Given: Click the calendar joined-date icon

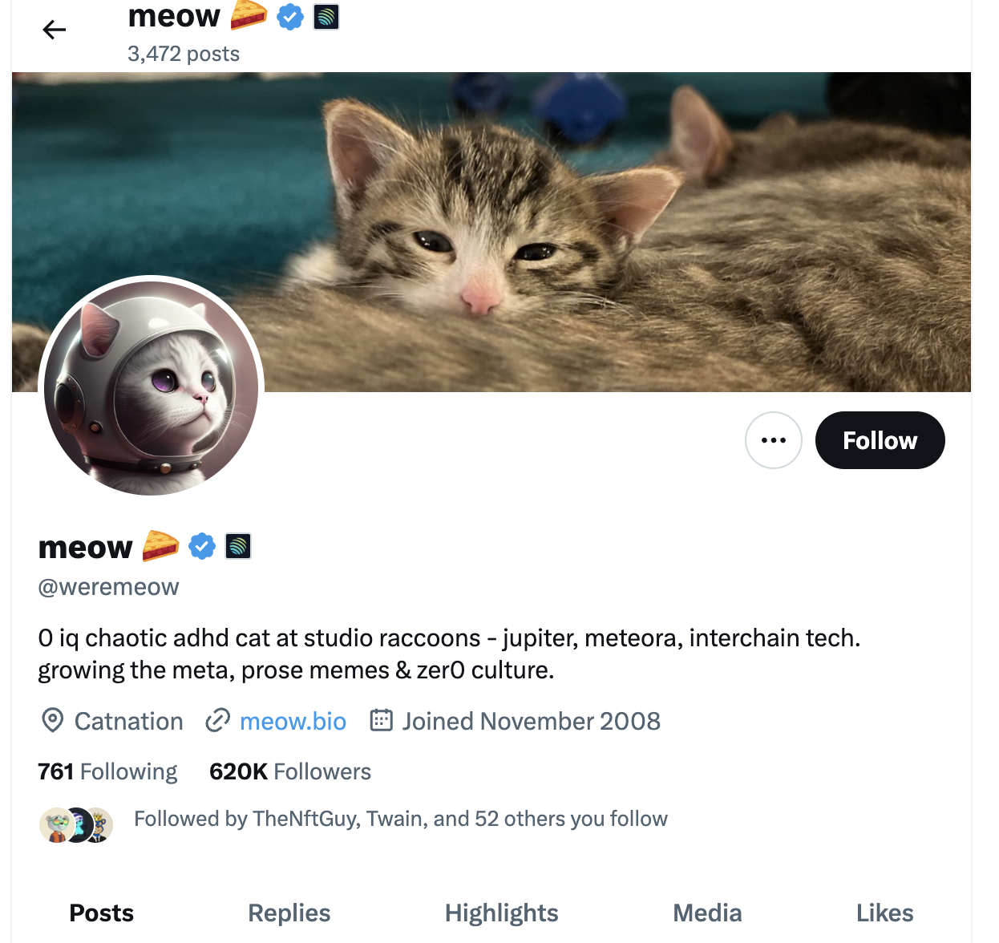Looking at the screenshot, I should click(x=381, y=720).
